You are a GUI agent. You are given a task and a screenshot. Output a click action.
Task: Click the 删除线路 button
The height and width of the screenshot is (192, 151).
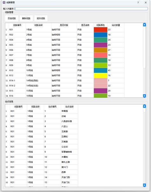pyautogui.click(x=26, y=18)
